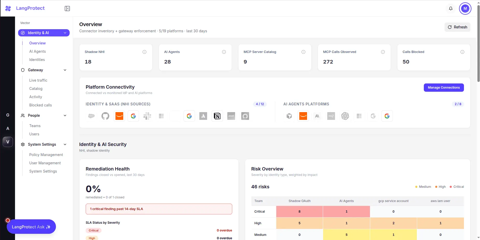The height and width of the screenshot is (240, 480).
Task: Select the Atlassian connector icon
Action: point(203,116)
